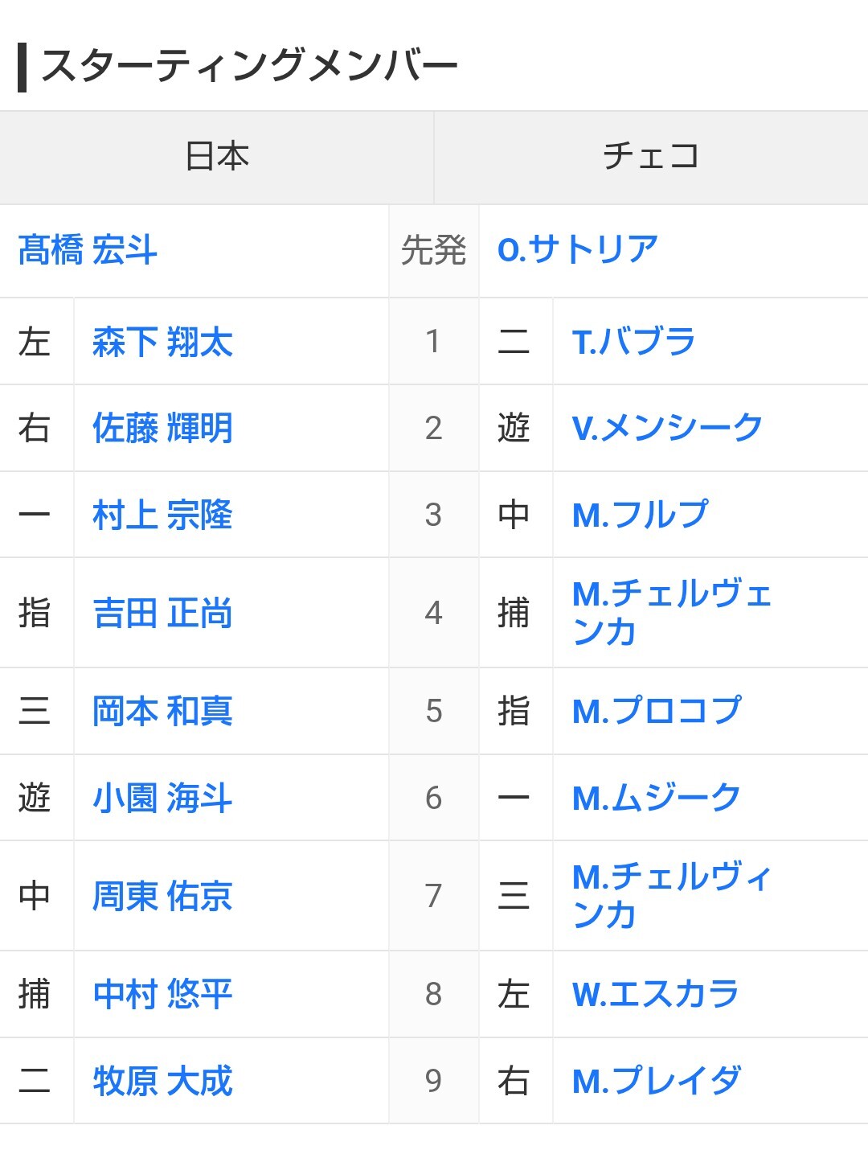Image resolution: width=868 pixels, height=1150 pixels.
Task: Tap 小園 海斗 shortstop link
Action: [162, 799]
